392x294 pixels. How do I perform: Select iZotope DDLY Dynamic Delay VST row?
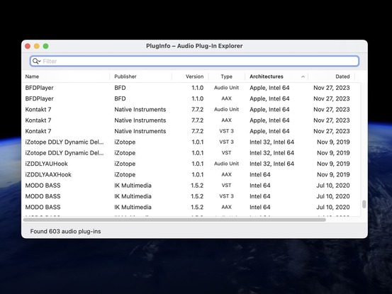[x=191, y=153]
